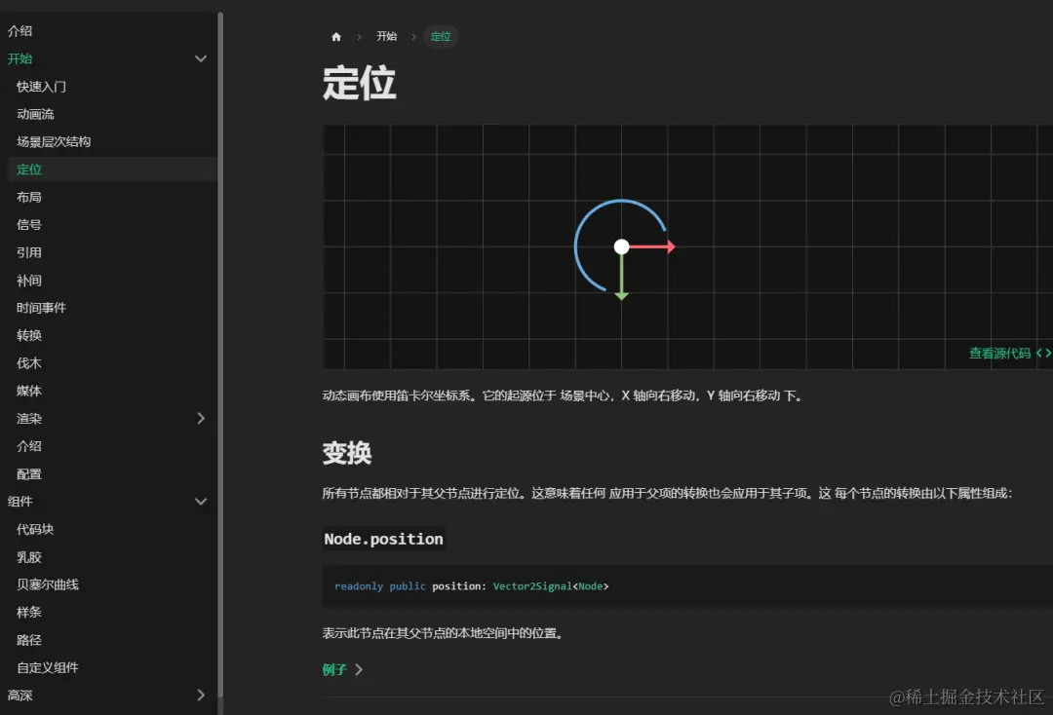
Task: Collapse the 开始 sidebar section
Action: [201, 58]
